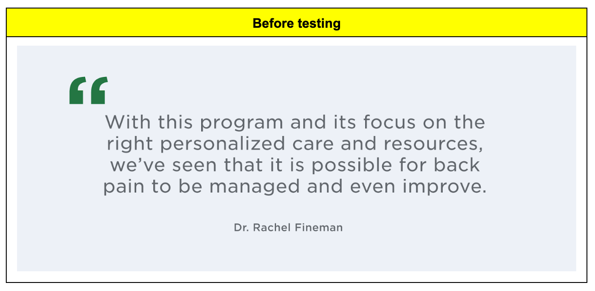Click the author name Dr. Rachel Fineman
Image resolution: width=595 pixels, height=291 pixels.
pyautogui.click(x=288, y=227)
